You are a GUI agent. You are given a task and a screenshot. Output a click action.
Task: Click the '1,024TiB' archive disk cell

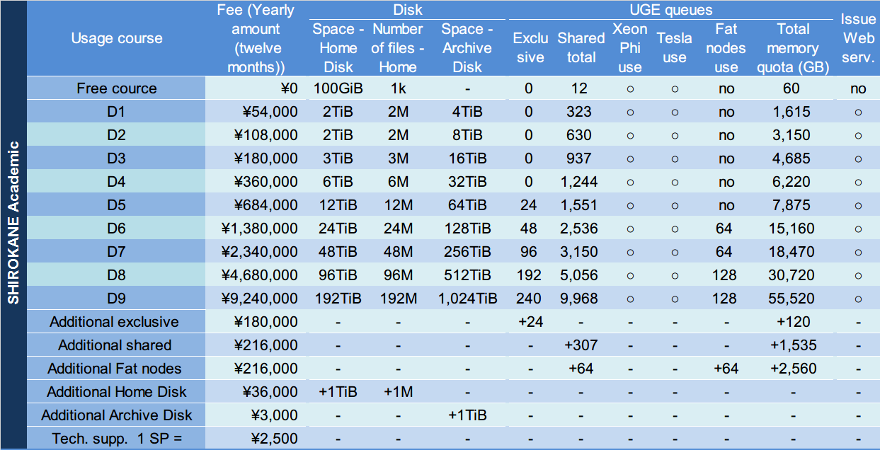(x=467, y=299)
